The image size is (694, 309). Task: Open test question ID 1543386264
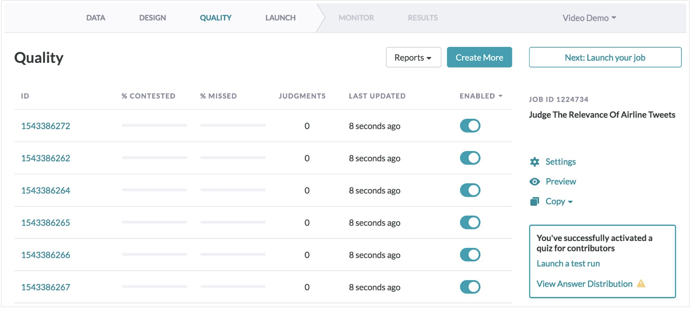[x=46, y=190]
